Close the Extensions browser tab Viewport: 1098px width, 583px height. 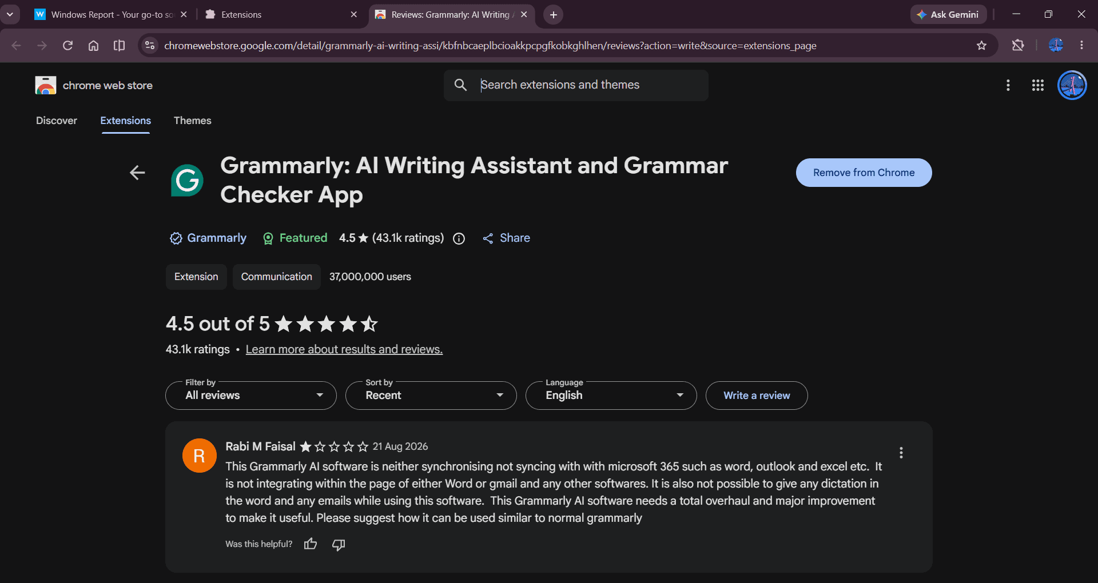(x=354, y=14)
